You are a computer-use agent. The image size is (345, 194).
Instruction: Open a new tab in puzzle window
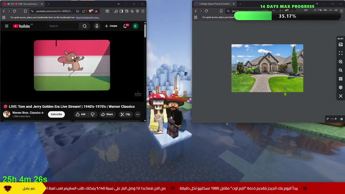tap(240, 4)
